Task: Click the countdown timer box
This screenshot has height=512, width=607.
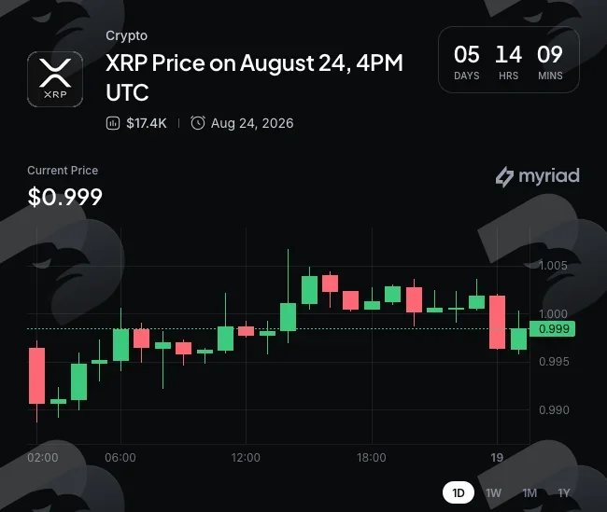Action: [x=508, y=60]
